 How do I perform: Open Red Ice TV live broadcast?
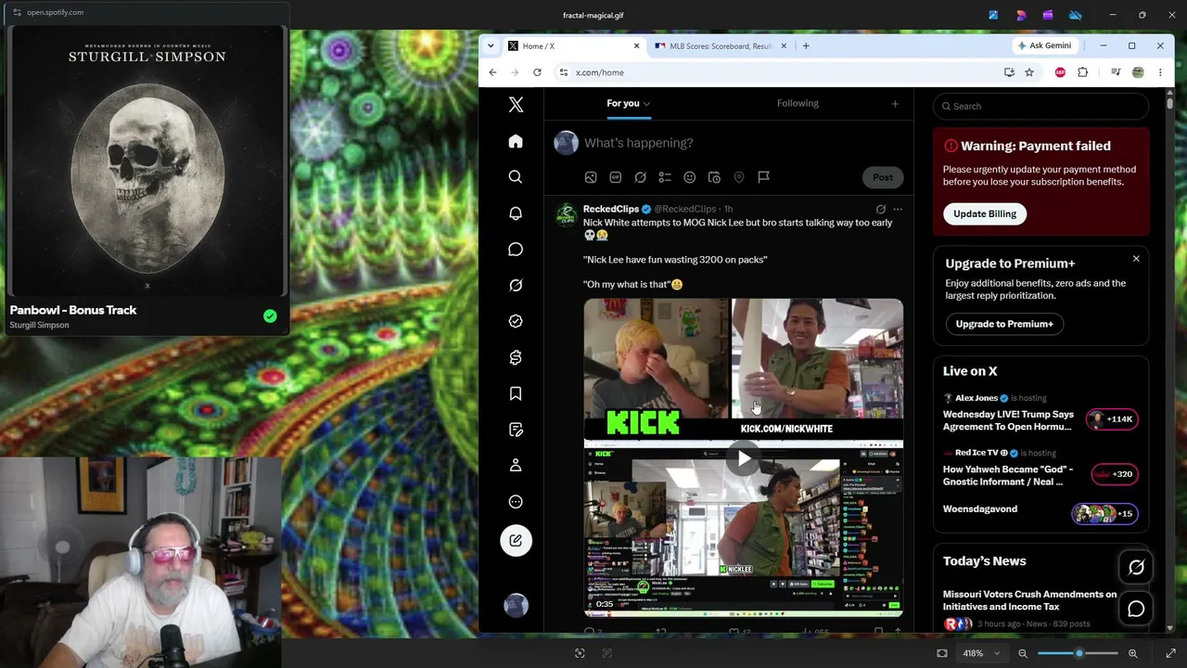click(x=1040, y=469)
